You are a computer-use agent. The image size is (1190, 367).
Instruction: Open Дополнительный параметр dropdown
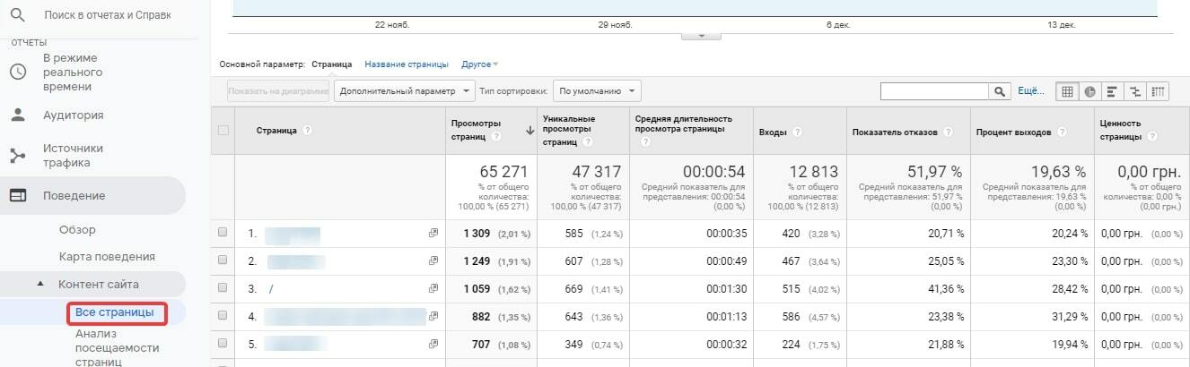406,91
